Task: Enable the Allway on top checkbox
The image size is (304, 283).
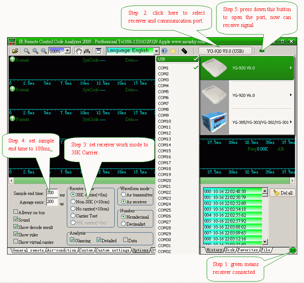Action: 16,213
